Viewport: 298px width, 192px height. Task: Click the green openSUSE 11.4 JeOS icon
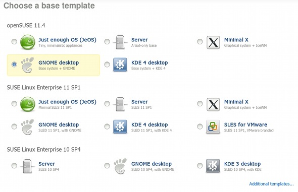point(28,42)
